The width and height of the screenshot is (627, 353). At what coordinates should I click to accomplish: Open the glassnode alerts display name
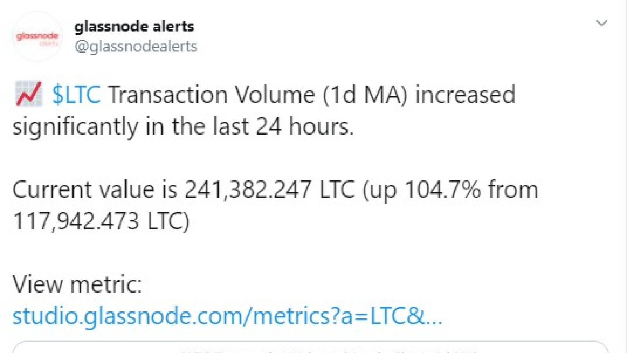134,26
